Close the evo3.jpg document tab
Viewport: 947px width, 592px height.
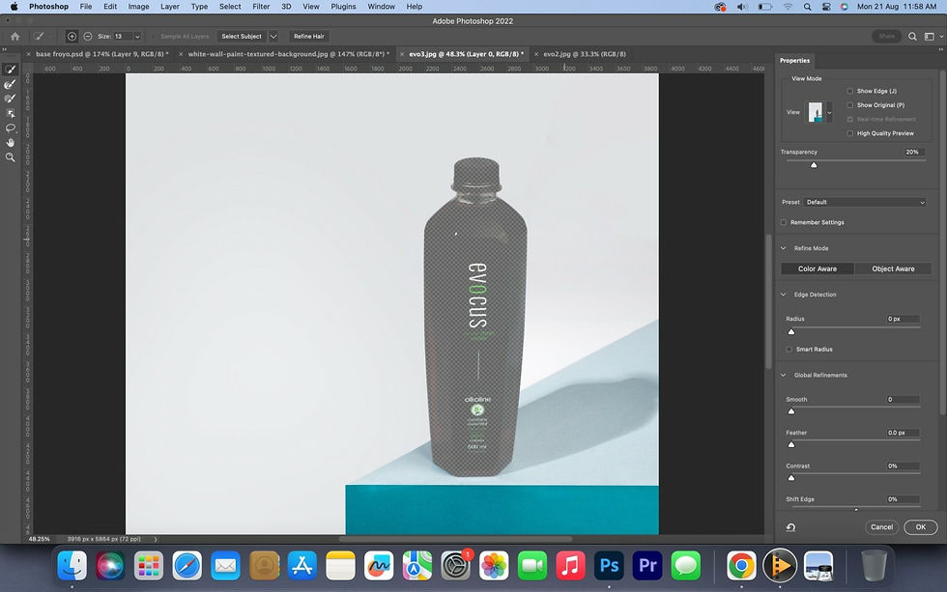pyautogui.click(x=402, y=54)
